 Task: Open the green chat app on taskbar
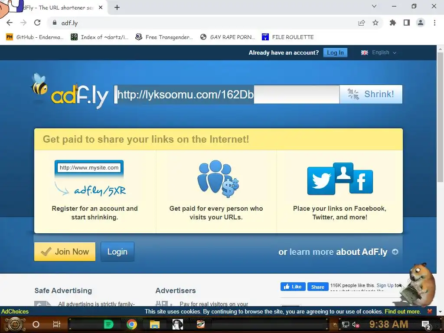click(x=108, y=324)
